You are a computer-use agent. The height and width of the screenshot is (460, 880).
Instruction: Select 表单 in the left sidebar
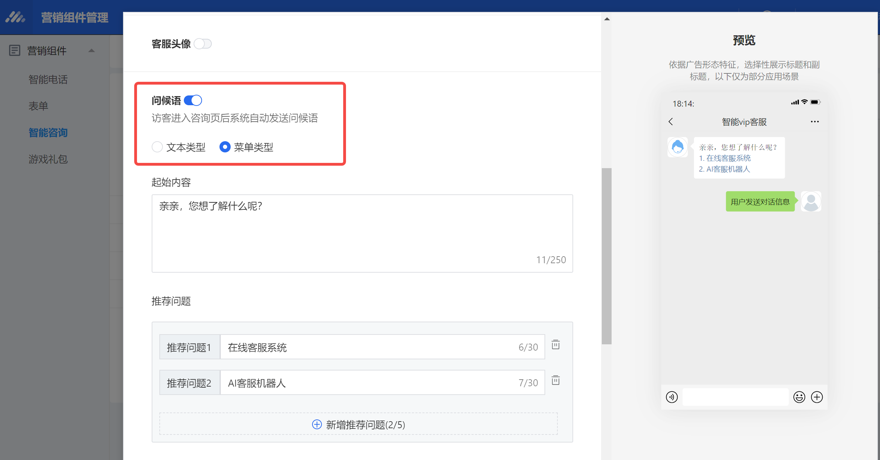coord(38,106)
